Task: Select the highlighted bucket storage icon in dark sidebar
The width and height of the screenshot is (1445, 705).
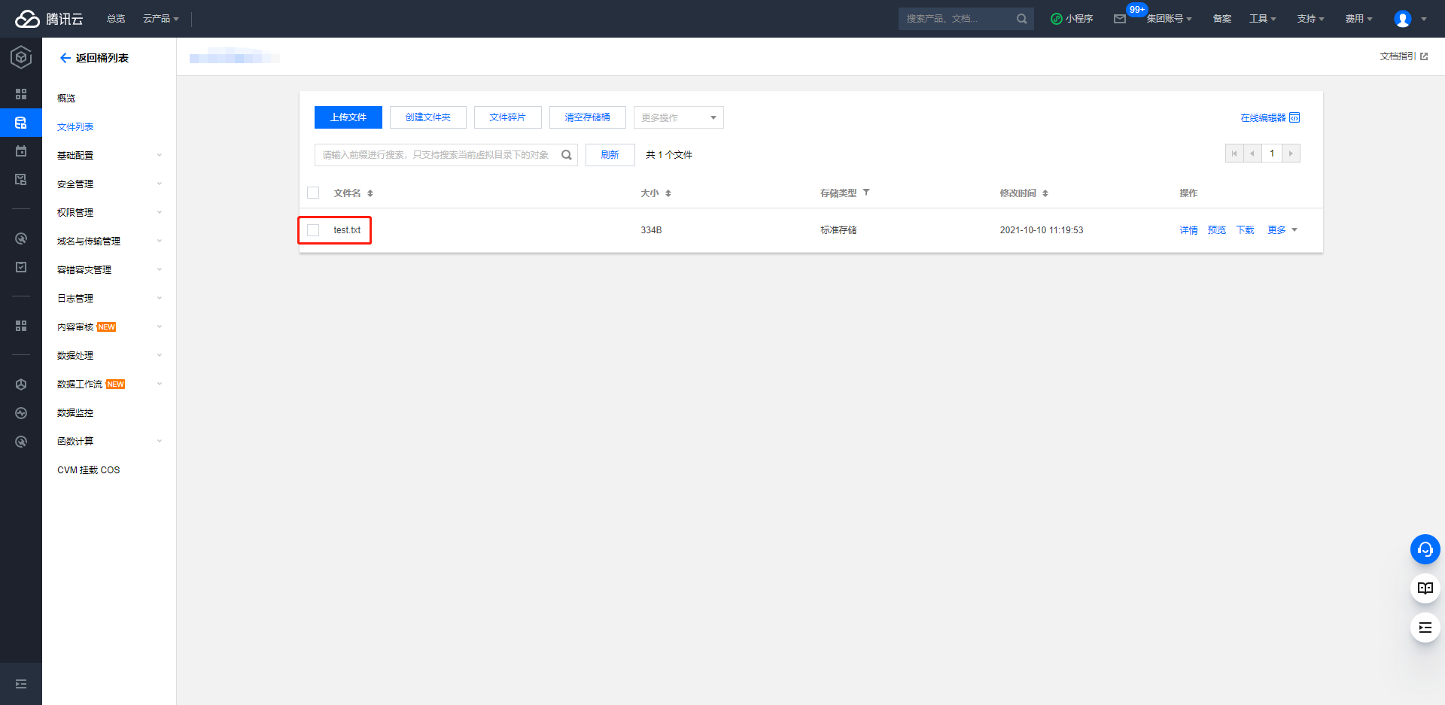Action: tap(21, 123)
